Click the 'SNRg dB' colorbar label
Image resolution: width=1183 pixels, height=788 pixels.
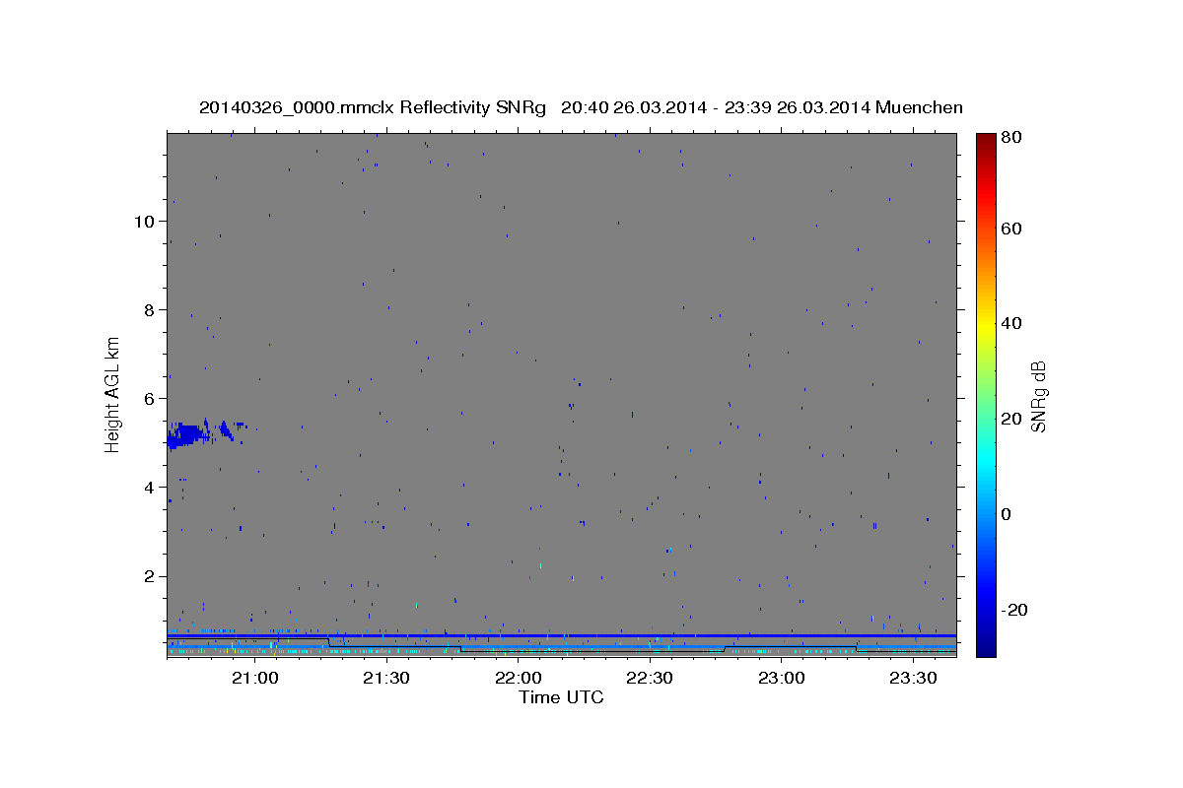point(1038,396)
